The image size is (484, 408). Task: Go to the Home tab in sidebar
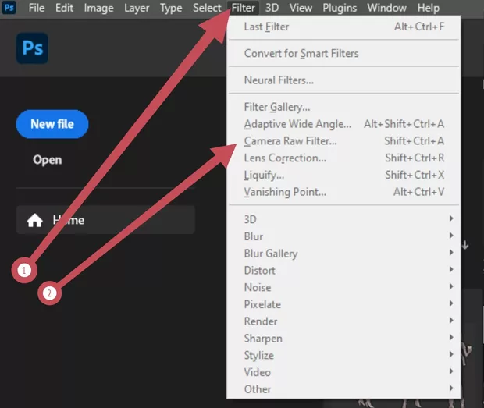105,220
